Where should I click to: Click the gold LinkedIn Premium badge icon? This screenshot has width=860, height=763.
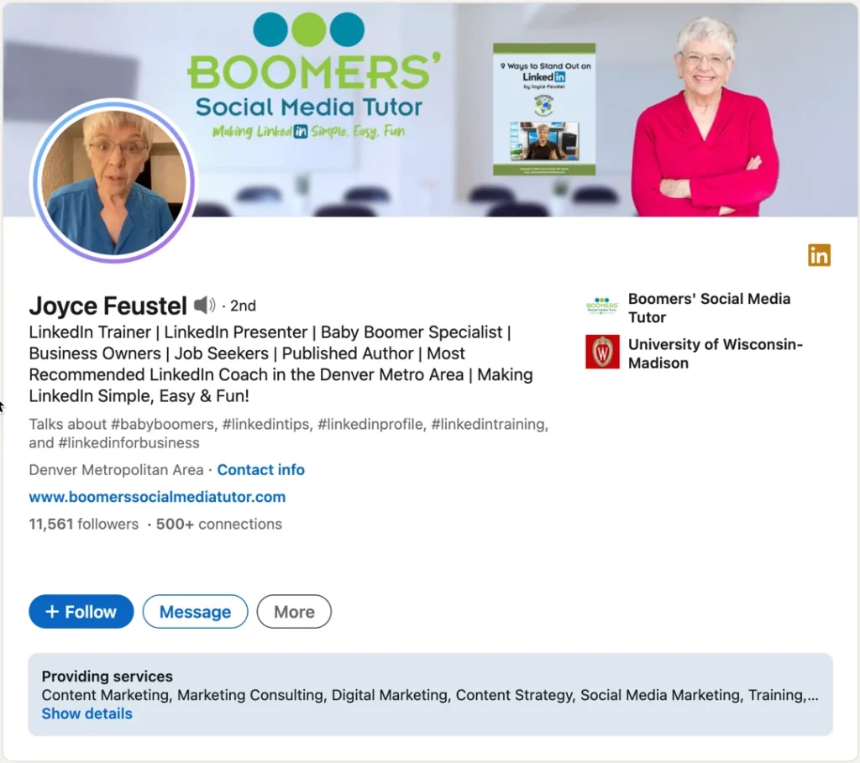click(x=819, y=255)
